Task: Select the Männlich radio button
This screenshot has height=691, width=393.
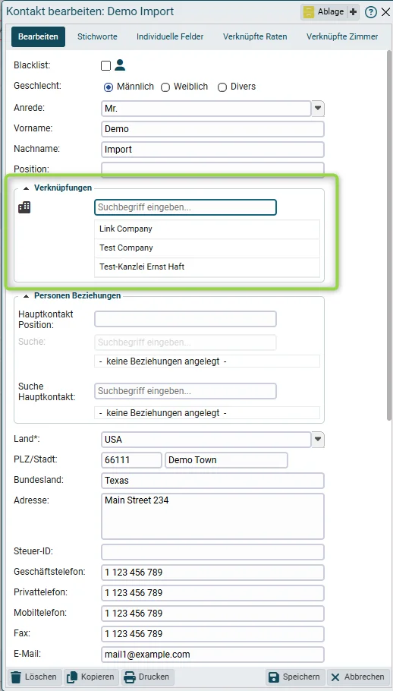Action: [x=108, y=87]
